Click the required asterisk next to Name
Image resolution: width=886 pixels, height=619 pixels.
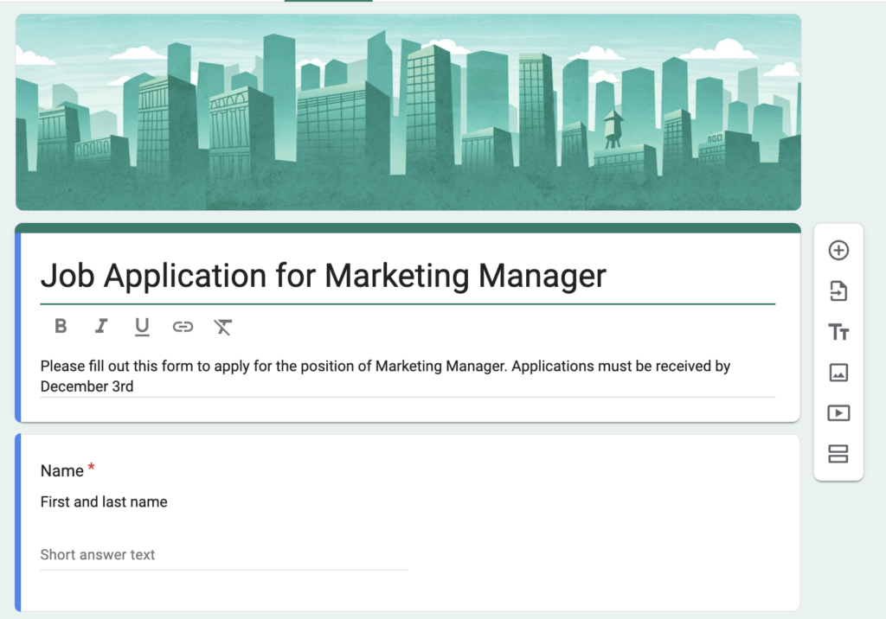click(x=90, y=467)
